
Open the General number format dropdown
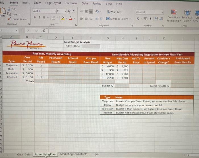[x=162, y=12]
